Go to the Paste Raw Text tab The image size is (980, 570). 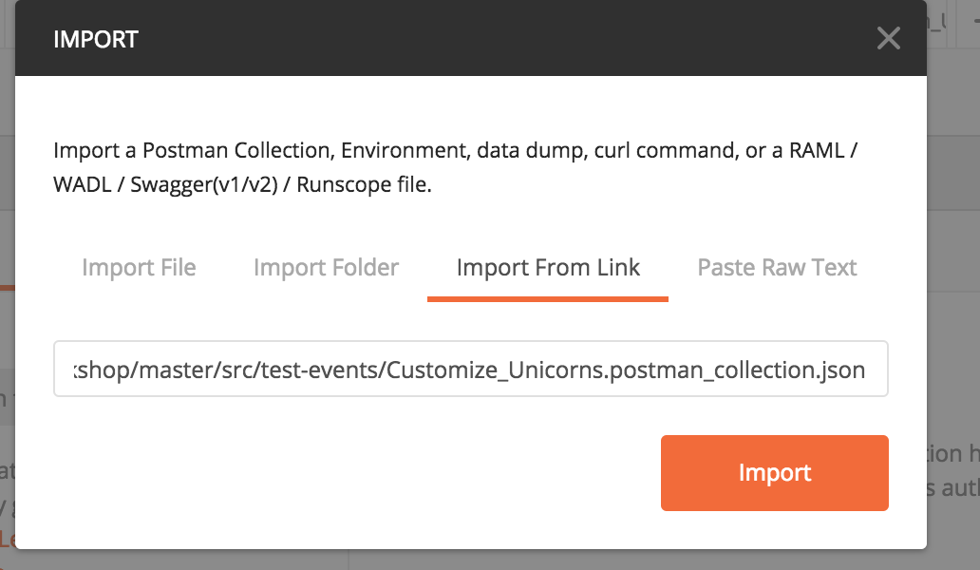pyautogui.click(x=777, y=268)
